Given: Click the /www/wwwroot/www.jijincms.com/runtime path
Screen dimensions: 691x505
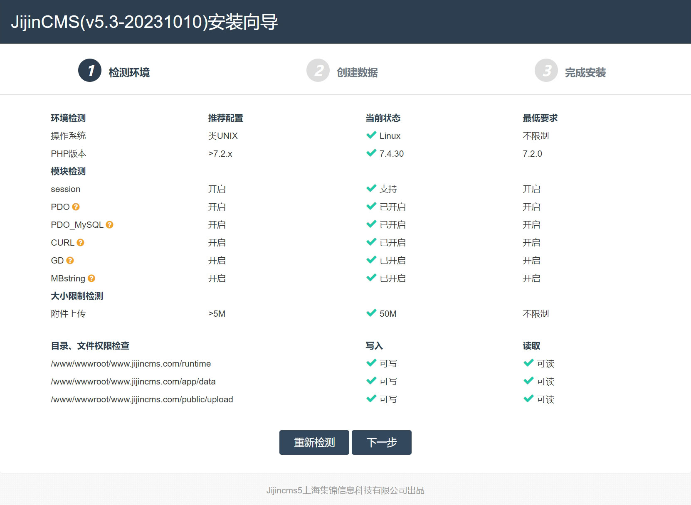Looking at the screenshot, I should [x=131, y=364].
